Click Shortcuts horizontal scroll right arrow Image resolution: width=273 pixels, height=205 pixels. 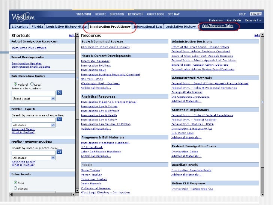click(73, 194)
